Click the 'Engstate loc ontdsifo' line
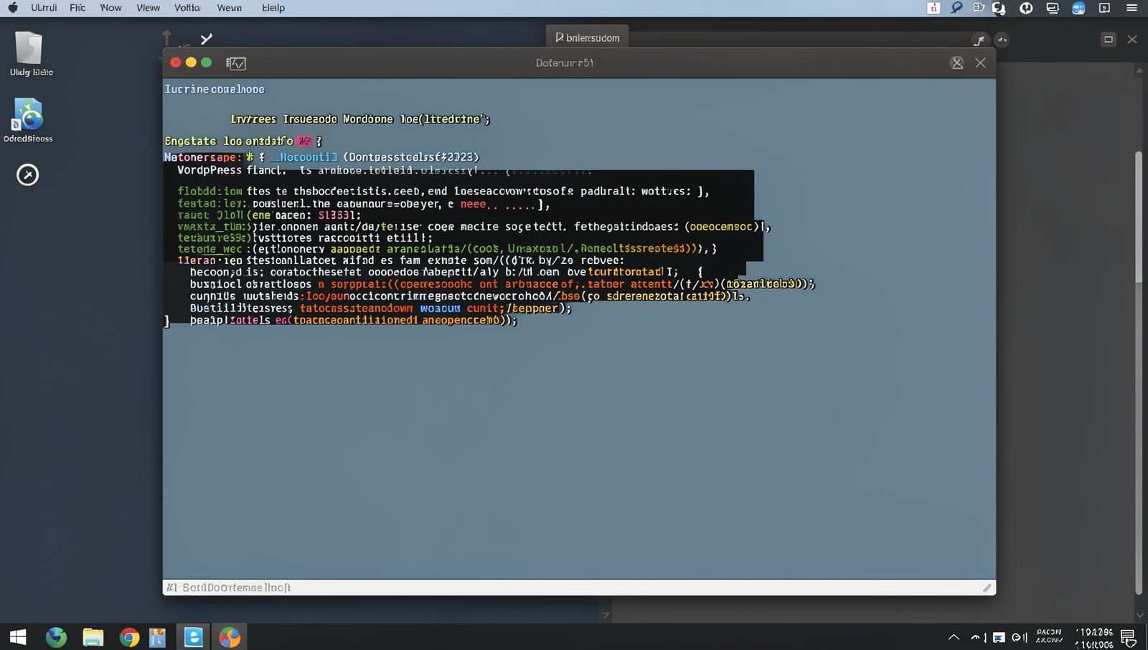 coord(243,141)
